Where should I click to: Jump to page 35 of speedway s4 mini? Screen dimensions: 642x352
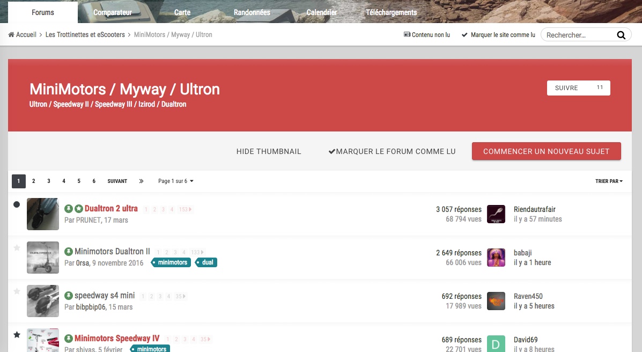pos(181,296)
